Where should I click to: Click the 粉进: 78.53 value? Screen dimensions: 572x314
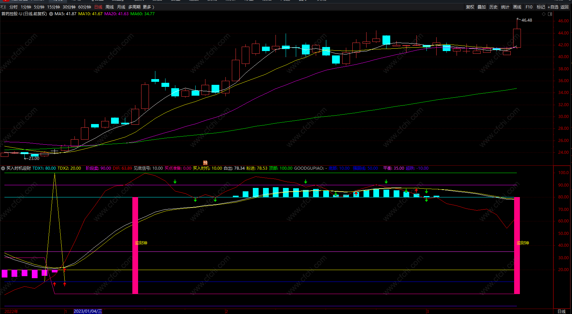click(257, 168)
